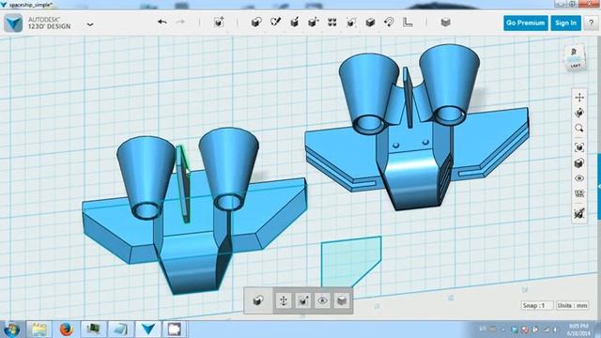
Task: Toggle grid visibility in the navigation bar
Action: tap(579, 194)
